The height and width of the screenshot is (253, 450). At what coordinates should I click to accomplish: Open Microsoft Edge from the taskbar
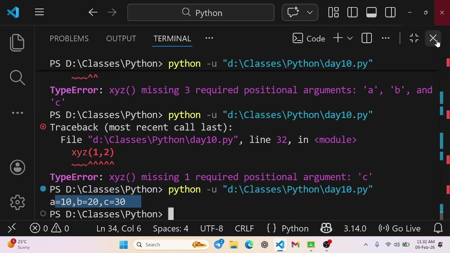click(249, 245)
